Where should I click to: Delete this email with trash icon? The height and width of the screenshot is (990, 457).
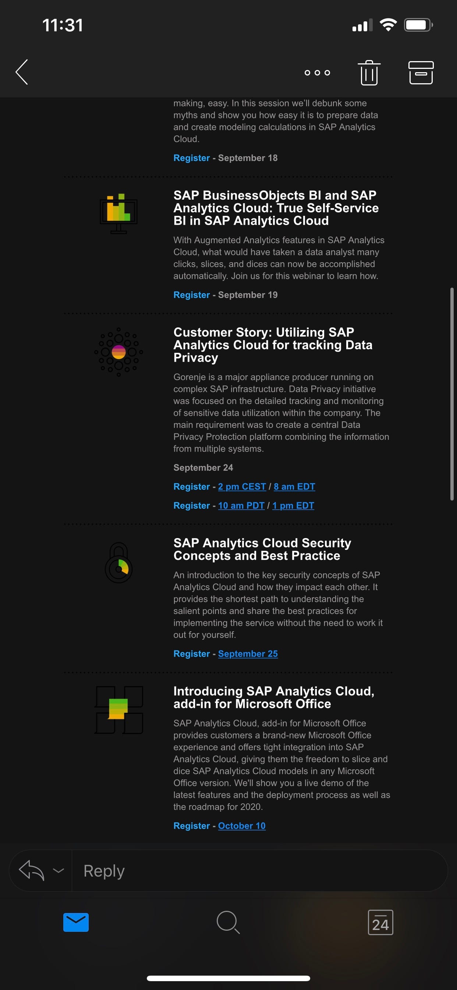coord(369,73)
